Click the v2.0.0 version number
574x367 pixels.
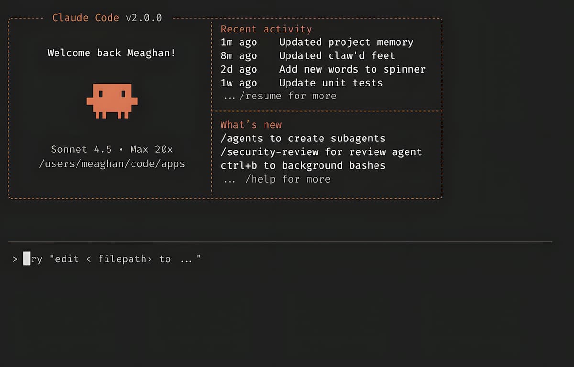pyautogui.click(x=144, y=18)
